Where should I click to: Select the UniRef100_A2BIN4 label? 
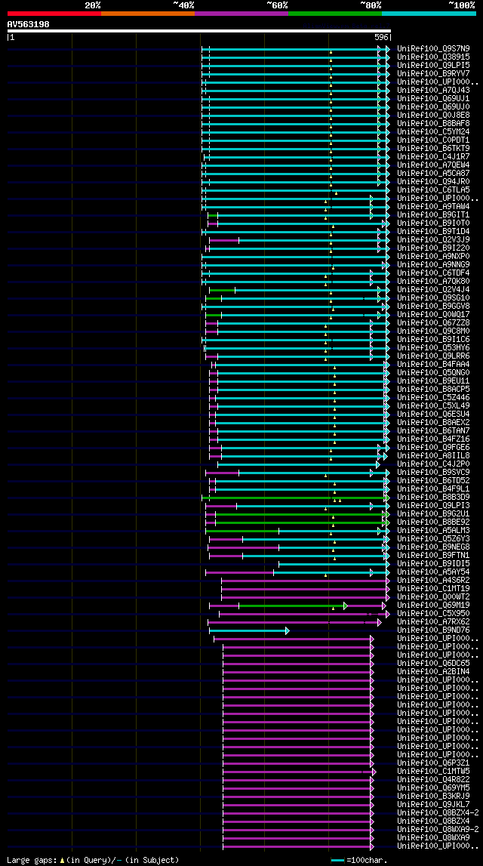click(433, 671)
